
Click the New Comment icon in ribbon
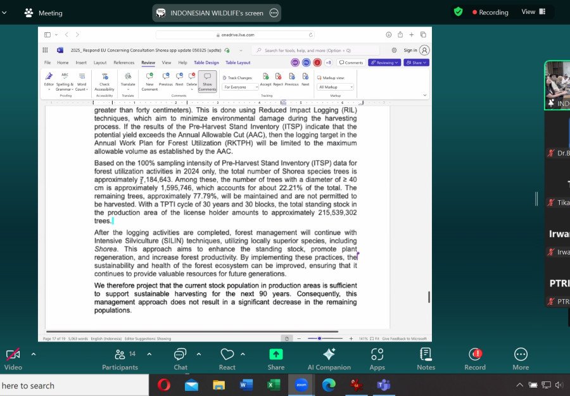point(149,80)
